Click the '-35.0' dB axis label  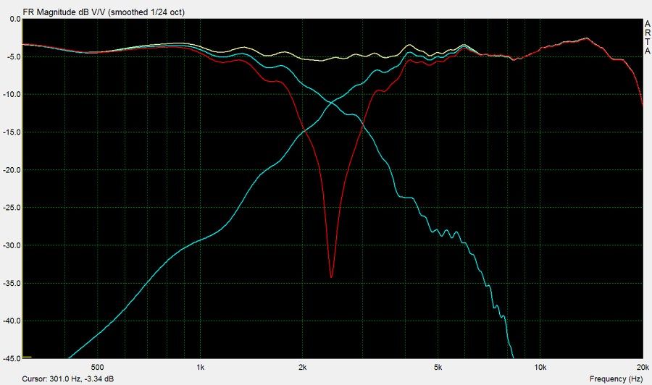tap(12, 283)
